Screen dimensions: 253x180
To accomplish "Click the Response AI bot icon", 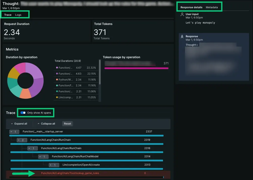I will [x=182, y=37].
